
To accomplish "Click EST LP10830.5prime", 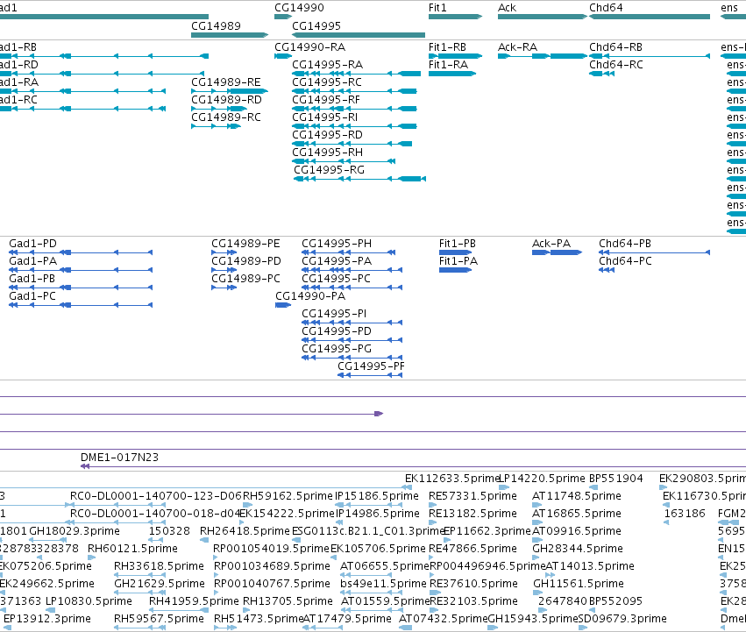I will pyautogui.click(x=89, y=601).
